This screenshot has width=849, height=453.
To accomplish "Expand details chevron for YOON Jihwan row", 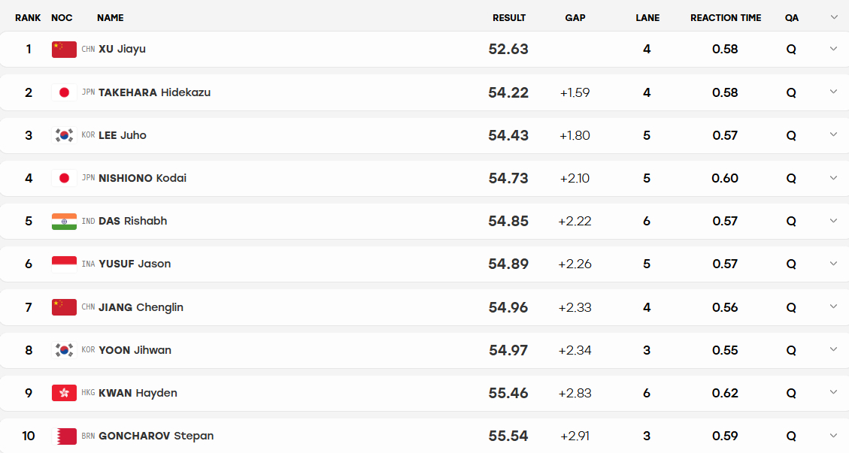I will pyautogui.click(x=833, y=349).
